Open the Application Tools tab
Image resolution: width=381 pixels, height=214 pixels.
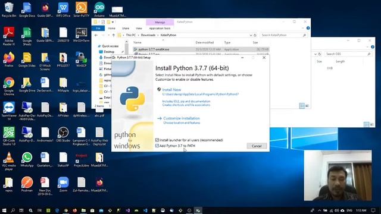click(160, 29)
